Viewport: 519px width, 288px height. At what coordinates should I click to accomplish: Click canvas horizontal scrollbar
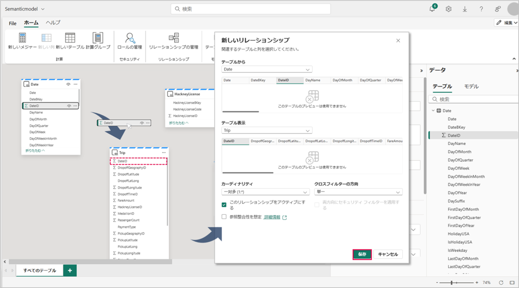pos(90,262)
